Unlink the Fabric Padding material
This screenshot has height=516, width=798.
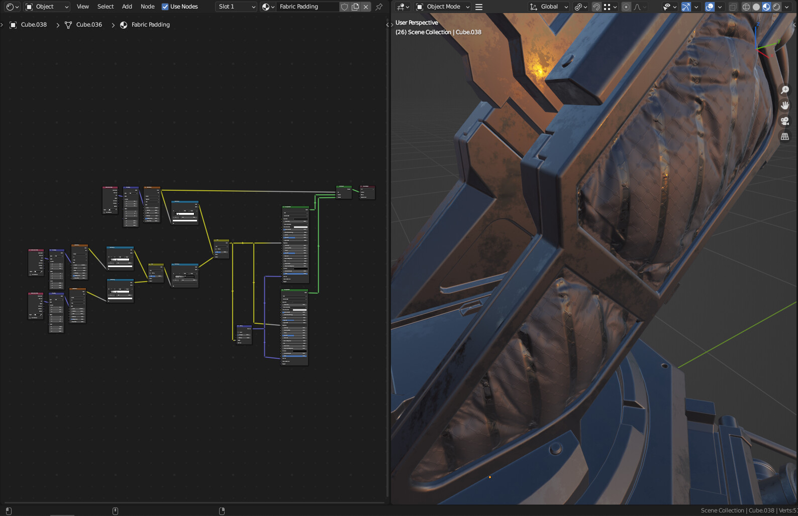click(x=366, y=7)
